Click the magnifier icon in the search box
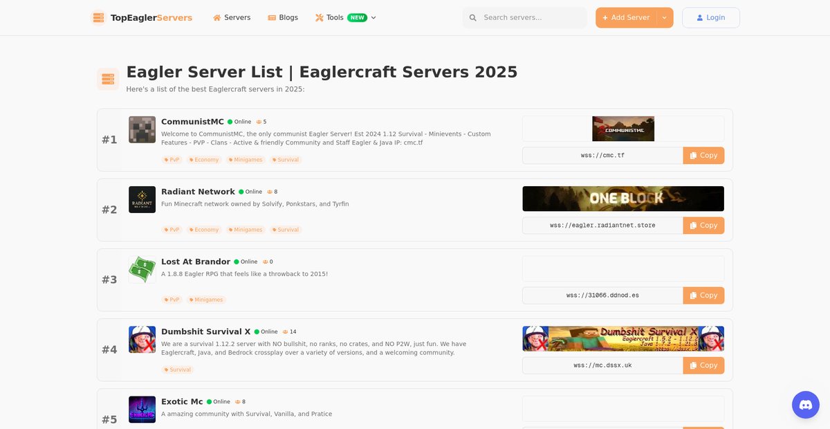Image resolution: width=830 pixels, height=429 pixels. [473, 18]
